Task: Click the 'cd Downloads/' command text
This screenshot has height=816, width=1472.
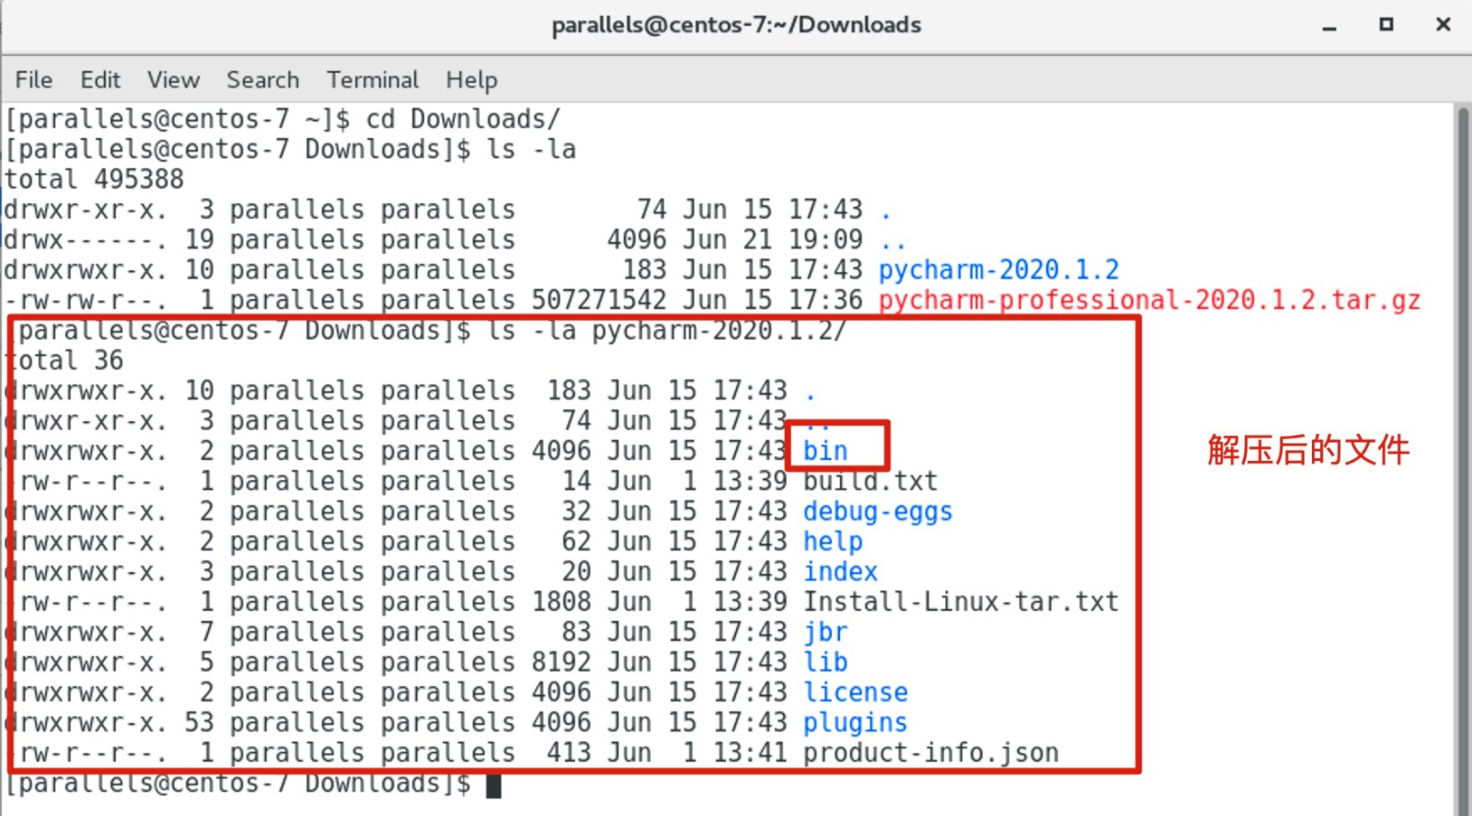Action: [x=463, y=120]
